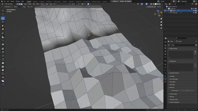Select the Loop Cut tool
198x111 pixels.
(3, 56)
